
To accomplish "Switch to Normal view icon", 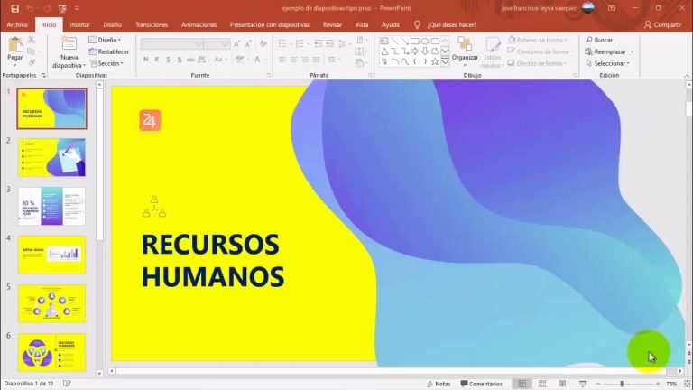I will click(522, 384).
